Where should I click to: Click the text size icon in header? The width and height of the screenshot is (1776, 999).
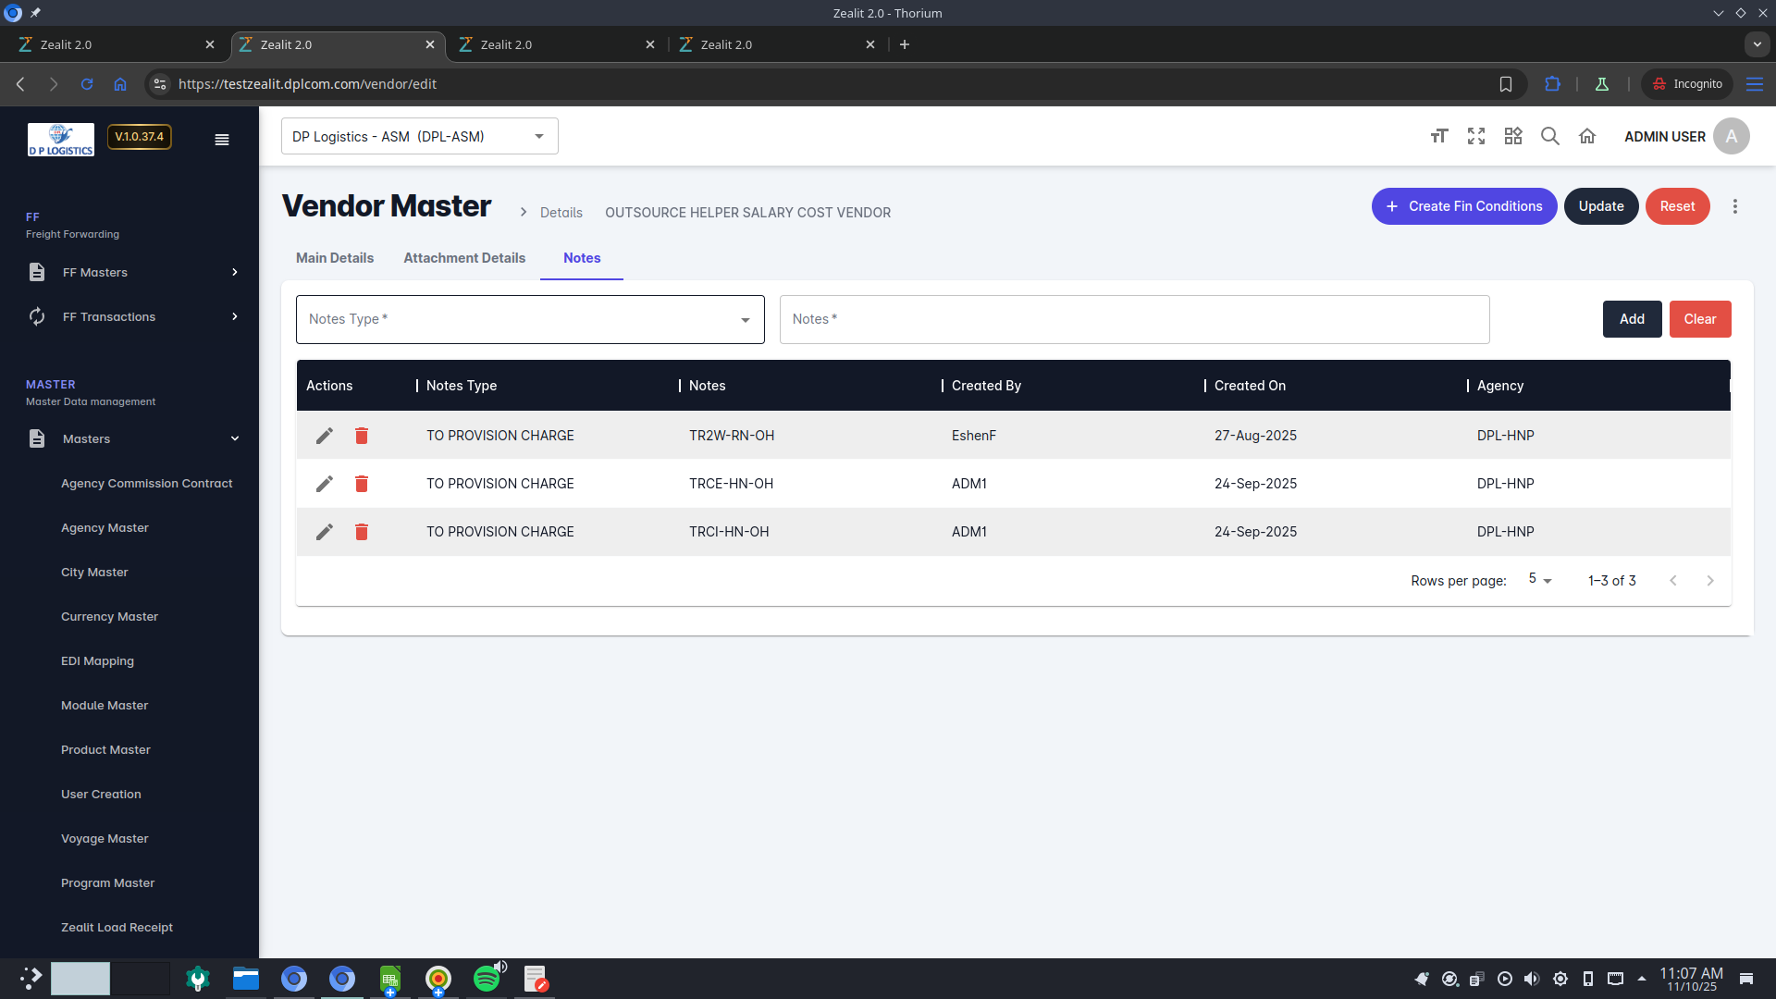(x=1438, y=137)
